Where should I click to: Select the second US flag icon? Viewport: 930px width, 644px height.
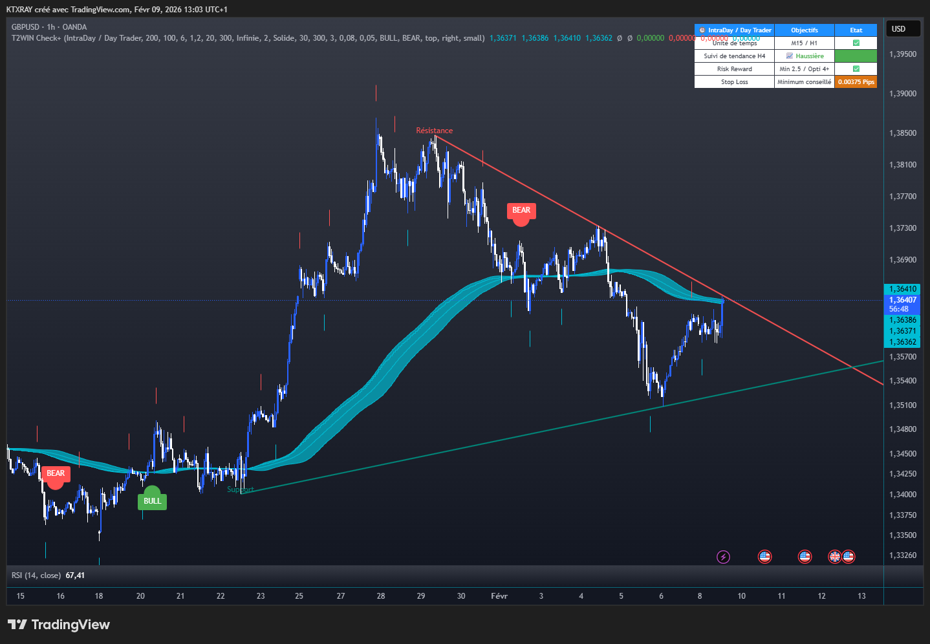pos(805,556)
